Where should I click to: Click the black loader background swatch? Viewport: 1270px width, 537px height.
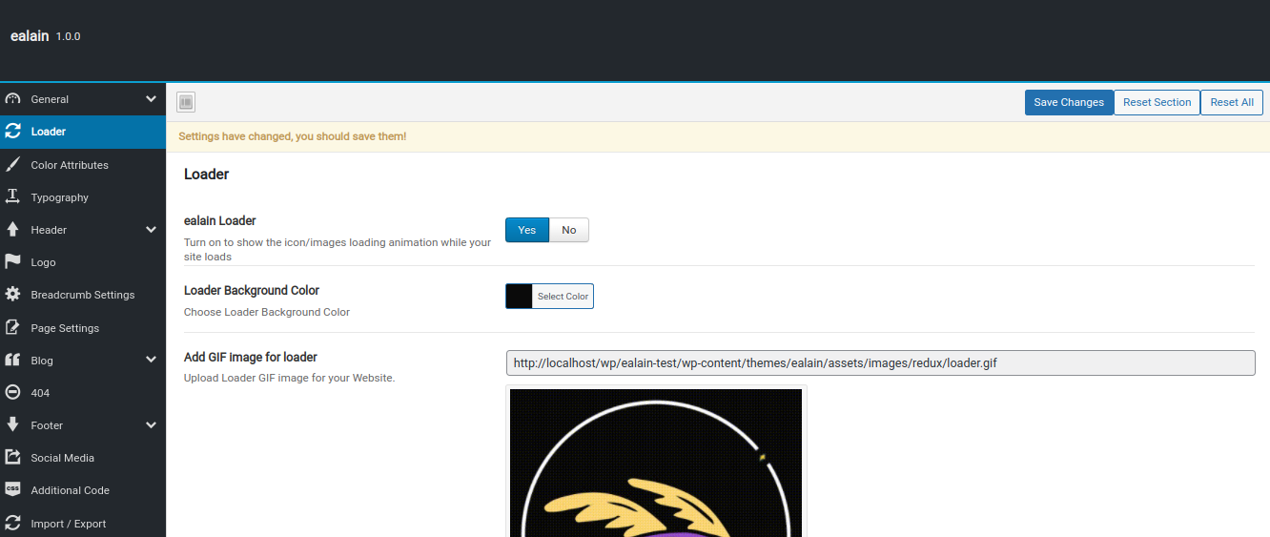coord(519,296)
